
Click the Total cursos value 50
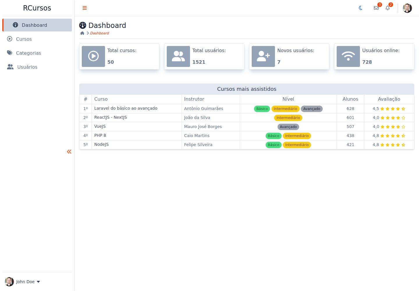point(111,62)
